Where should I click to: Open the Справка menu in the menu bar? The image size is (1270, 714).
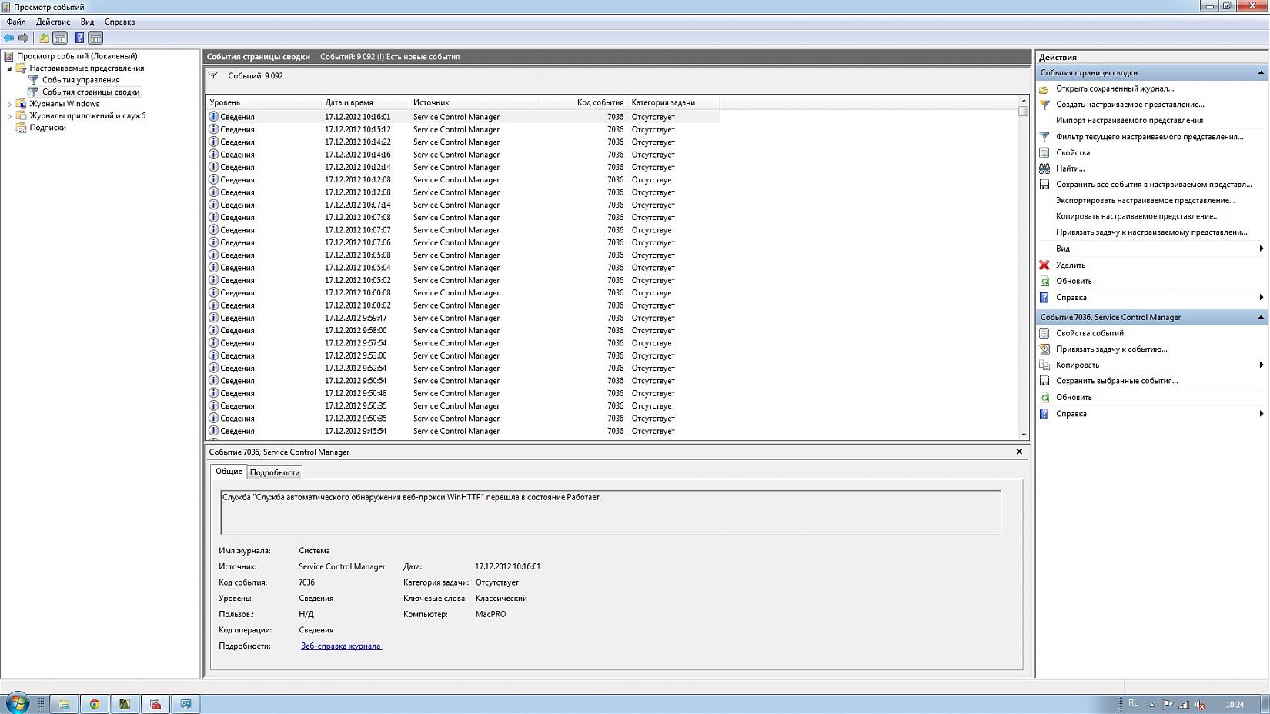(119, 22)
